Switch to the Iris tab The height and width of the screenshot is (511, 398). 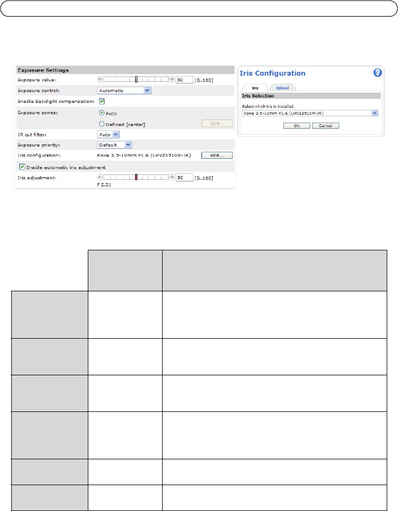tap(255, 87)
